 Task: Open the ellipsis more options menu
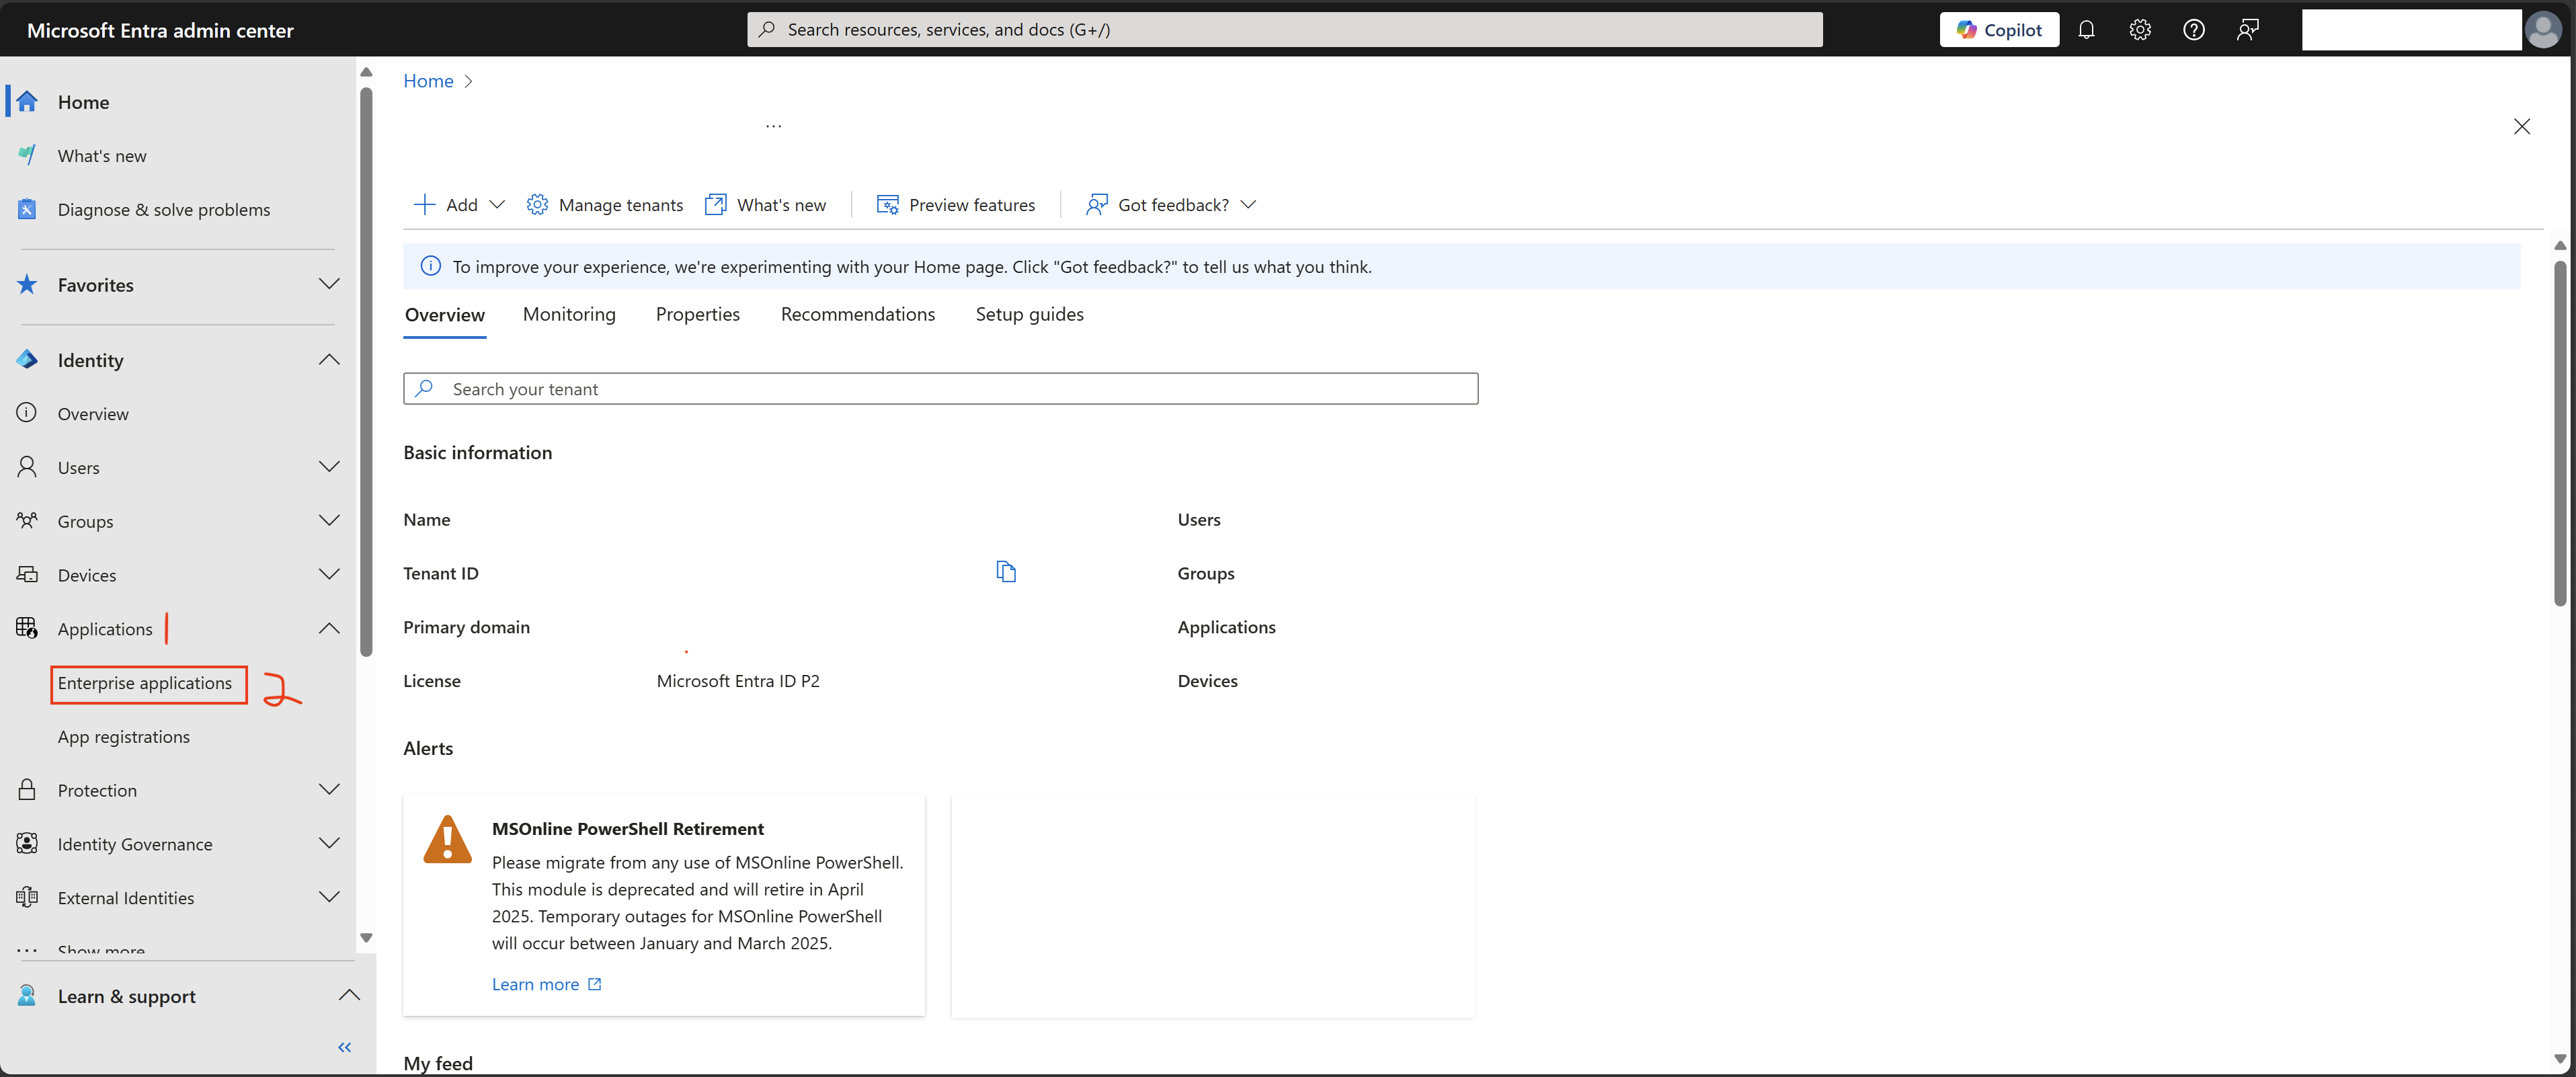[774, 126]
